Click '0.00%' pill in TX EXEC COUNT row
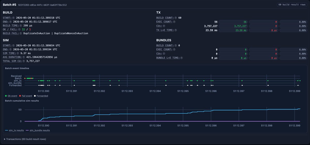Viewport: 310px width, 145px height. coord(293,22)
